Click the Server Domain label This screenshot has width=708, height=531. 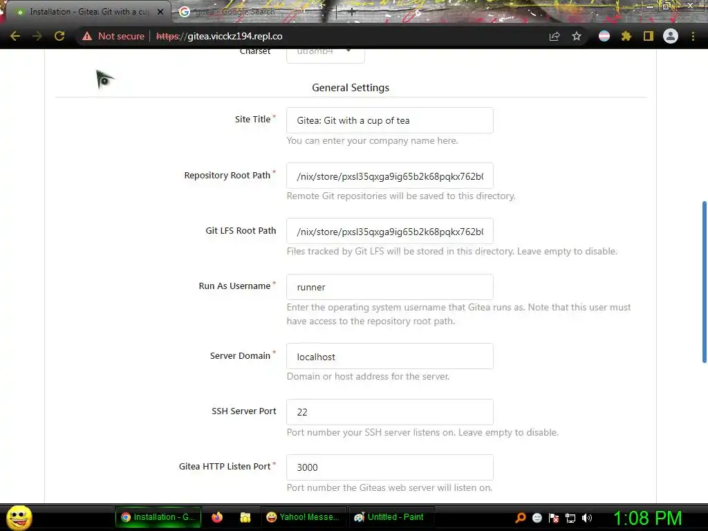coord(240,355)
